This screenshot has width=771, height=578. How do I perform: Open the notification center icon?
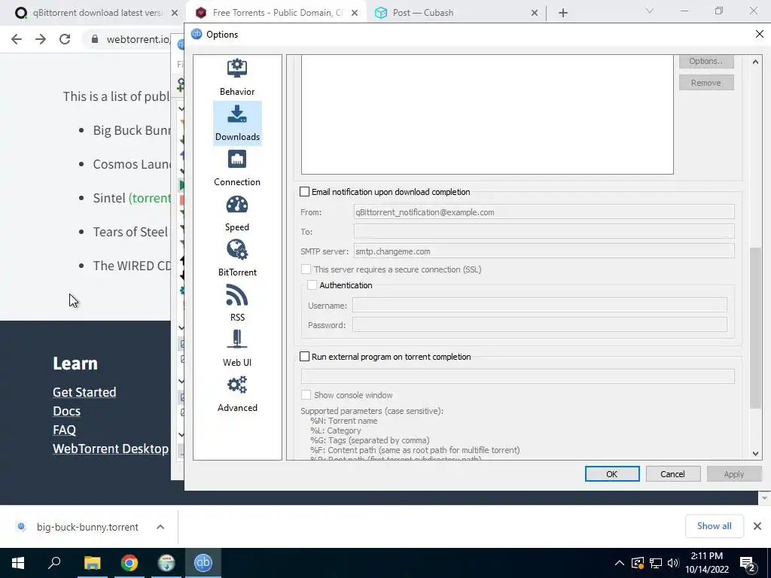[x=748, y=563]
